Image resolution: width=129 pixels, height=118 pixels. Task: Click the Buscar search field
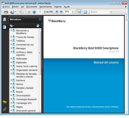point(100,12)
